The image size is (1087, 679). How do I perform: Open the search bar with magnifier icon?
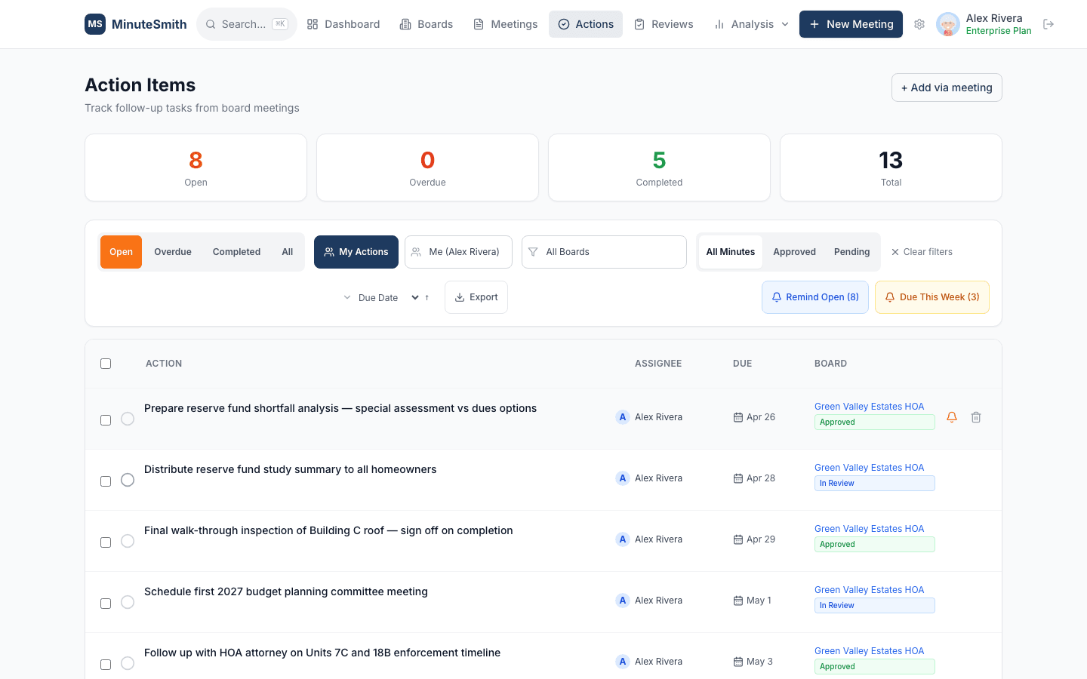click(x=246, y=23)
